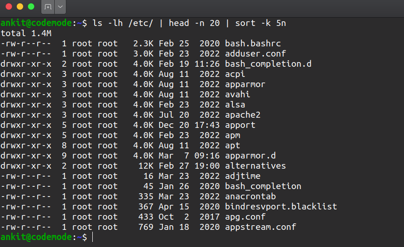Click the bindresvport.blacklist filename
Viewport: 404px width, 247px height.
coord(281,207)
